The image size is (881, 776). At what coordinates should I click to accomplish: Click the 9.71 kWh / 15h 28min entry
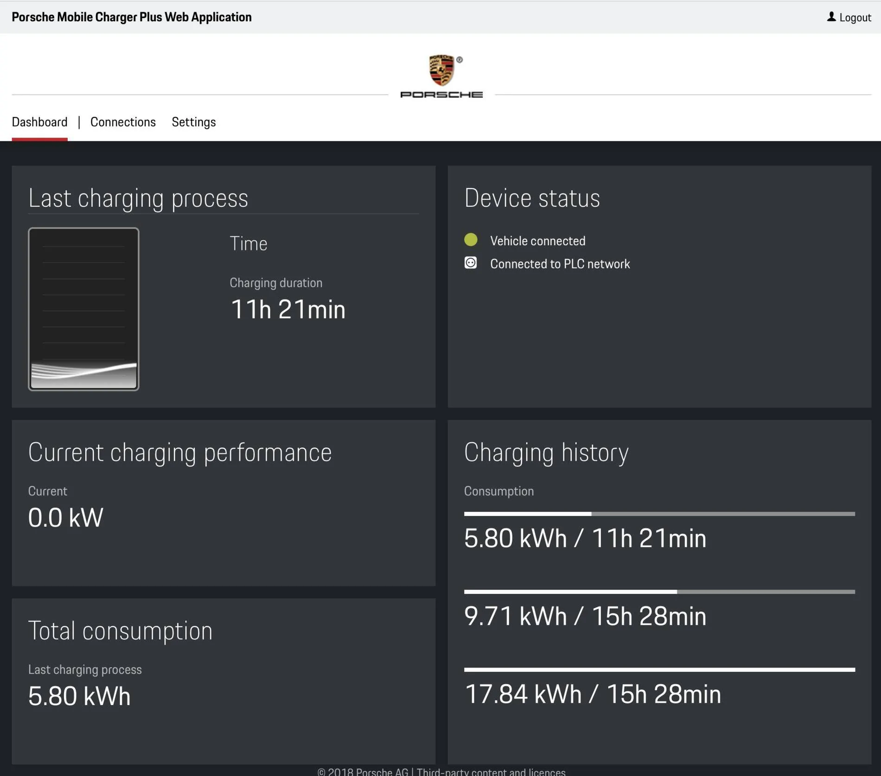tap(585, 616)
